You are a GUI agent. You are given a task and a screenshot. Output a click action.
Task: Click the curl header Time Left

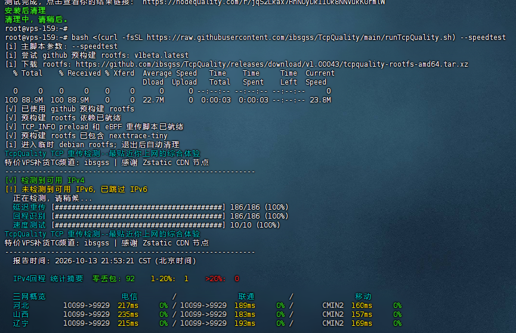click(289, 77)
